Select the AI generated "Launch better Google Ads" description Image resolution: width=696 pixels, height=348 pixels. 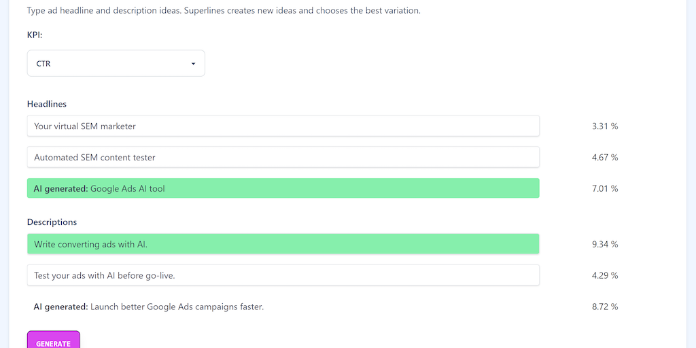[177, 307]
